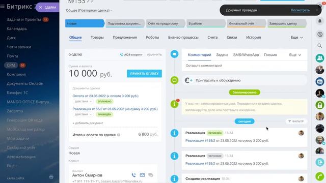Click Оставьте комментарий input field

pos(244,66)
